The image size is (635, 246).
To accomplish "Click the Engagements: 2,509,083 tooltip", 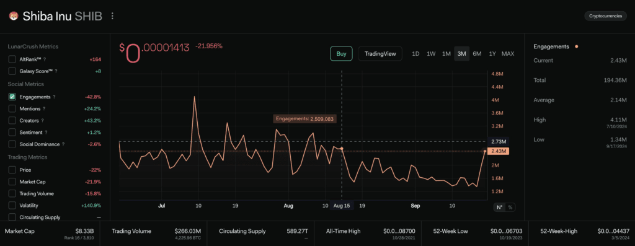I will coord(305,119).
